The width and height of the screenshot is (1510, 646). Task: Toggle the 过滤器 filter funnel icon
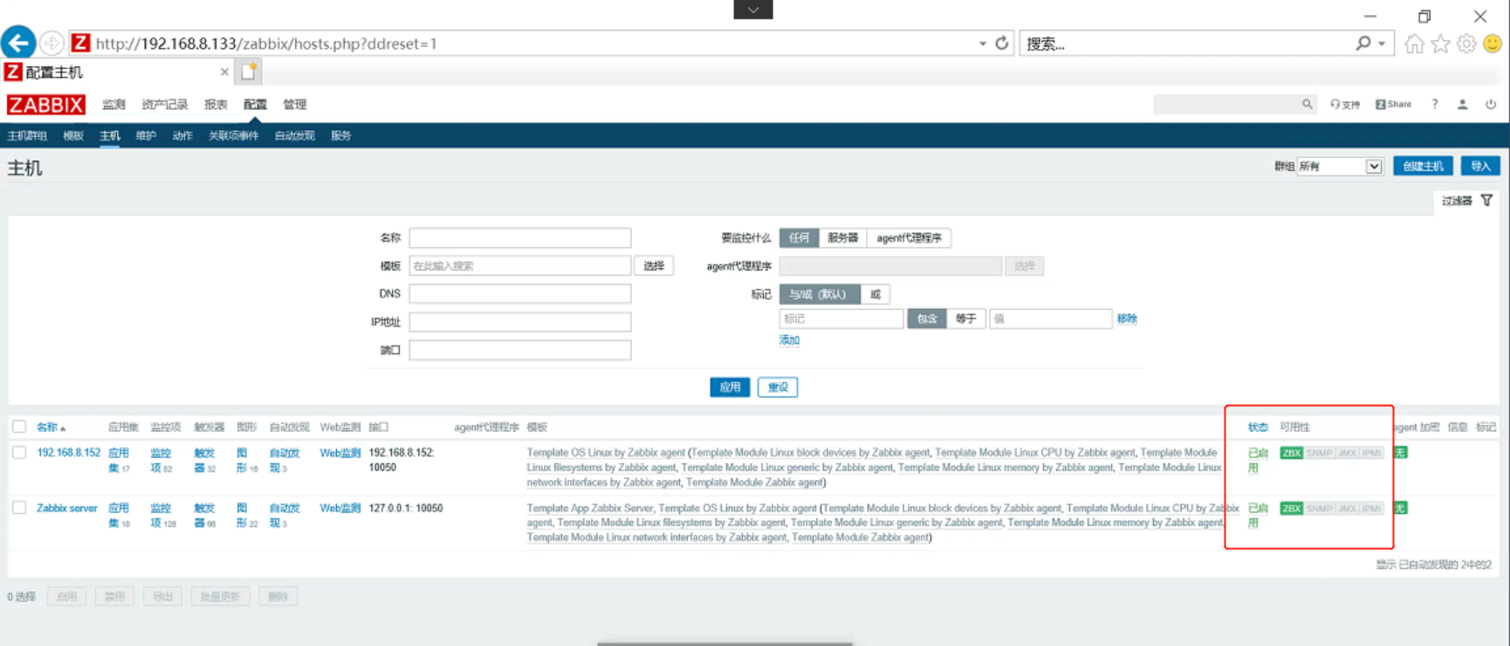coord(1486,201)
